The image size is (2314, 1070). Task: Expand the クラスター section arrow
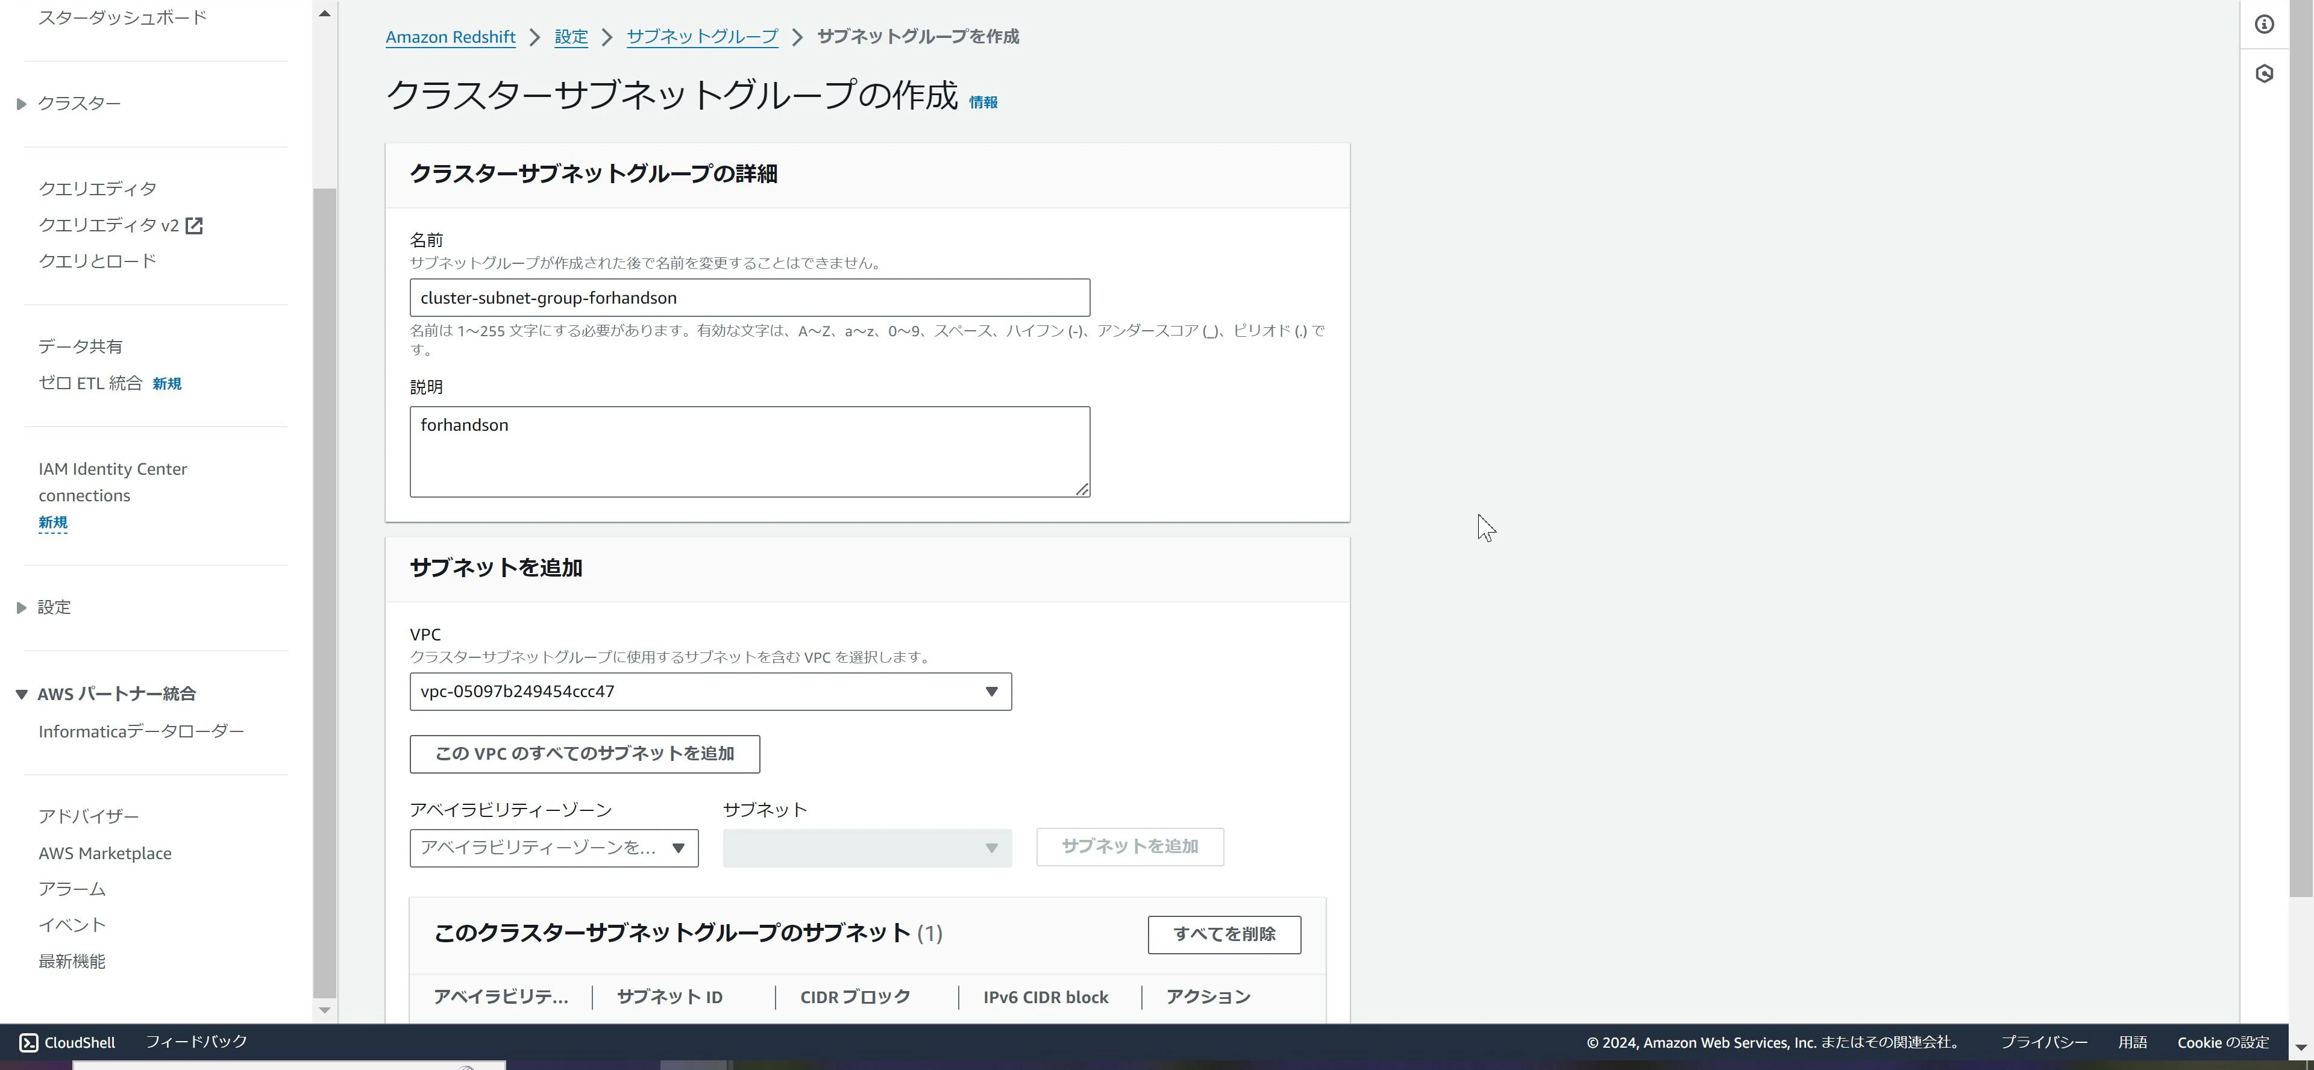[x=22, y=104]
